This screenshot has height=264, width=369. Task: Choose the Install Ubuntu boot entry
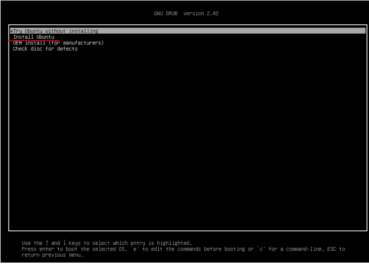tap(33, 37)
